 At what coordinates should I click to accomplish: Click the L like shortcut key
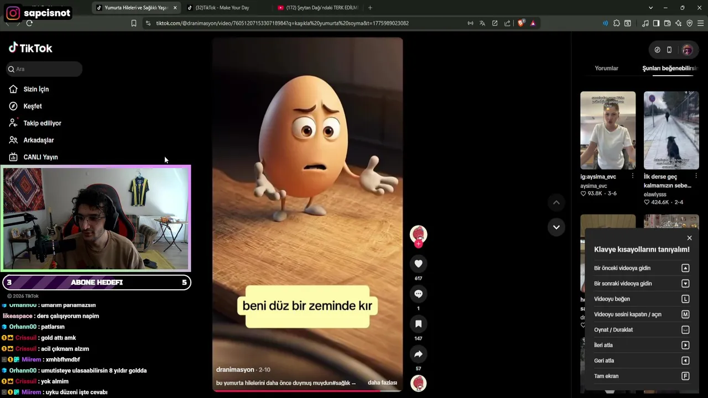[x=685, y=299]
